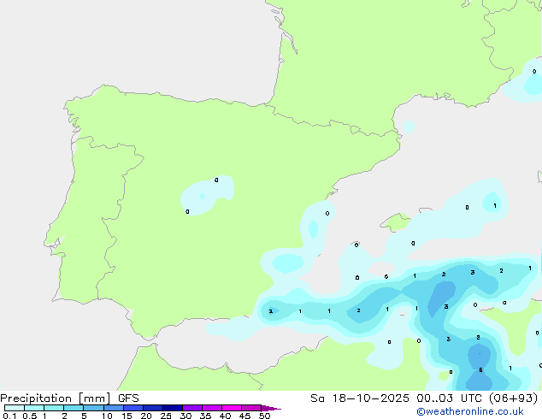Click the 35–40 mm legend color swatch
The width and height of the screenshot is (542, 419).
click(212, 408)
